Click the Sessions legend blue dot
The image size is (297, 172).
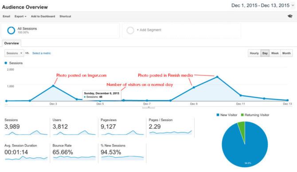point(6,63)
